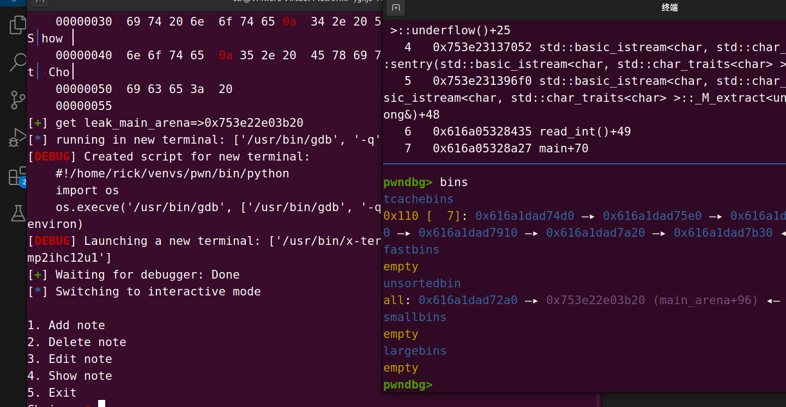
Task: Open the Explorer view in activity bar
Action: pyautogui.click(x=17, y=25)
